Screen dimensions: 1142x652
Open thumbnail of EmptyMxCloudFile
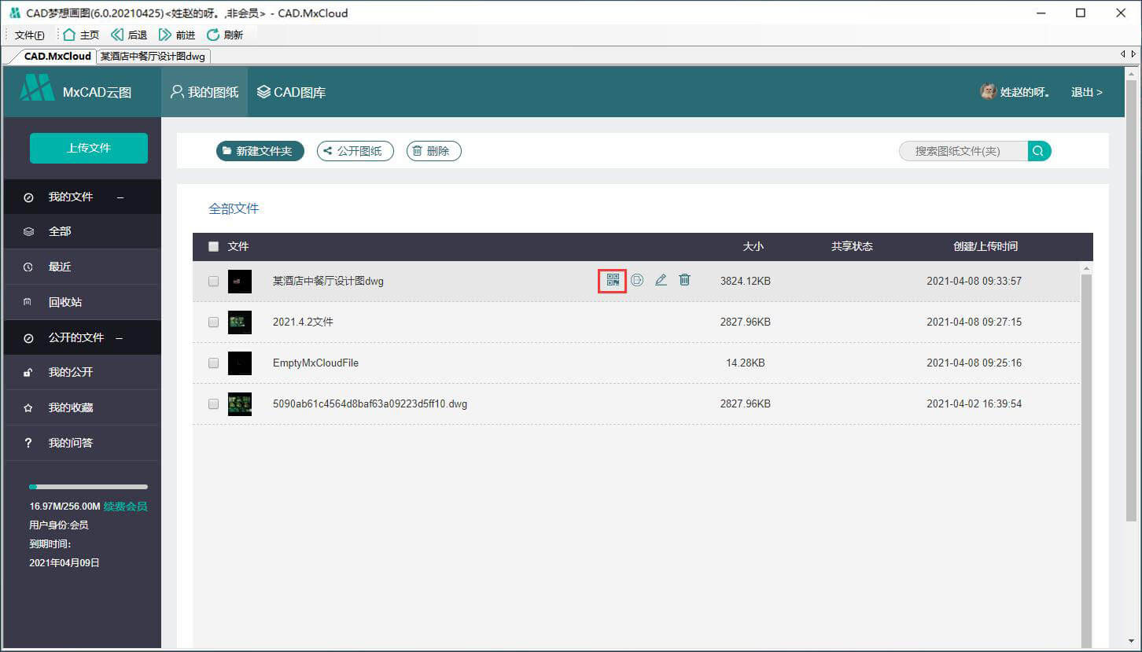coord(240,363)
